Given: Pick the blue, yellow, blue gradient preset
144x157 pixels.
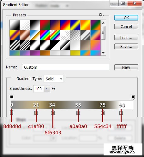Looking at the screenshot, I should coord(75,25).
